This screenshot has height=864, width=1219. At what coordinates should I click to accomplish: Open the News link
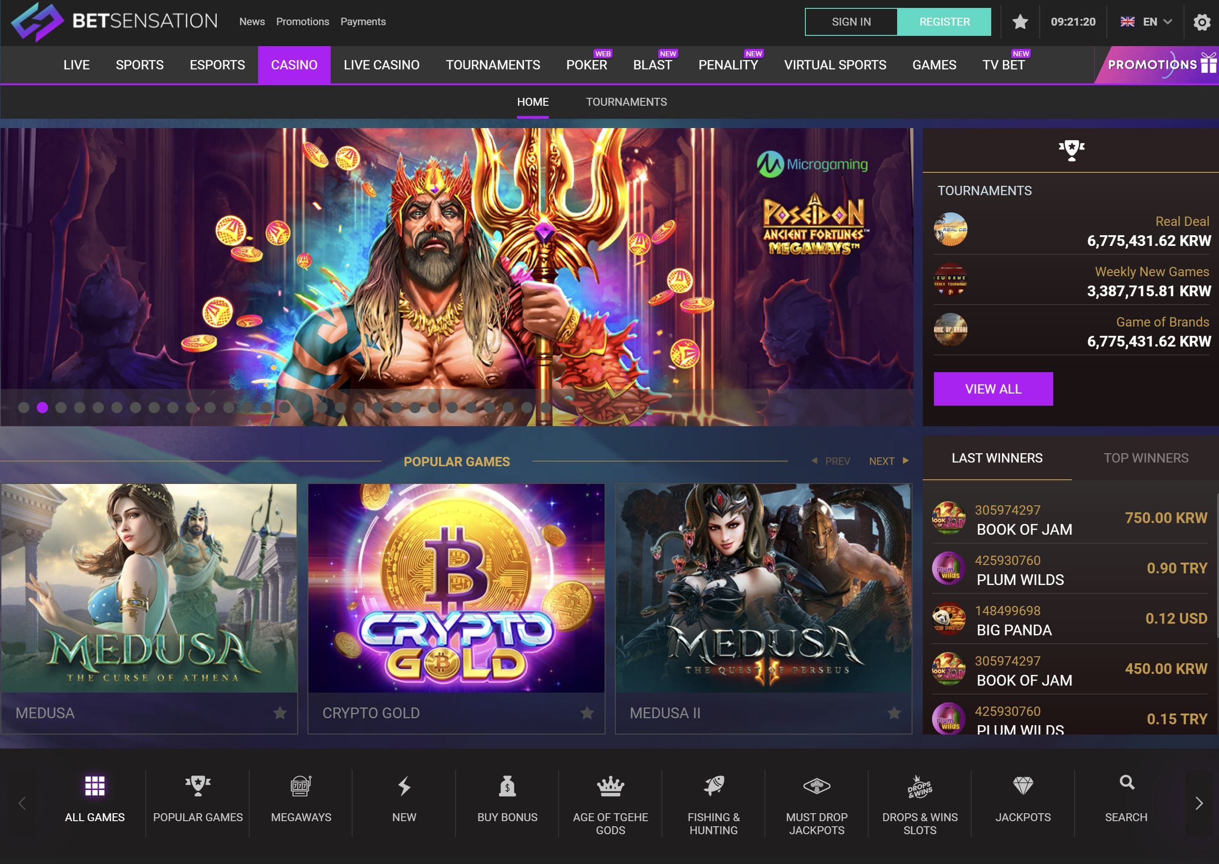pos(252,22)
